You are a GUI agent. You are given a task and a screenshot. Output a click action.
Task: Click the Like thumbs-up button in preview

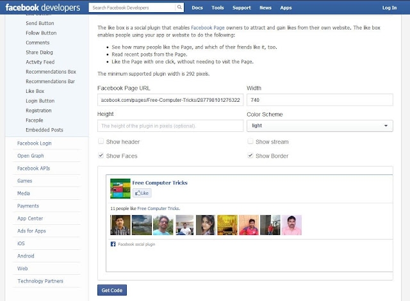point(142,193)
